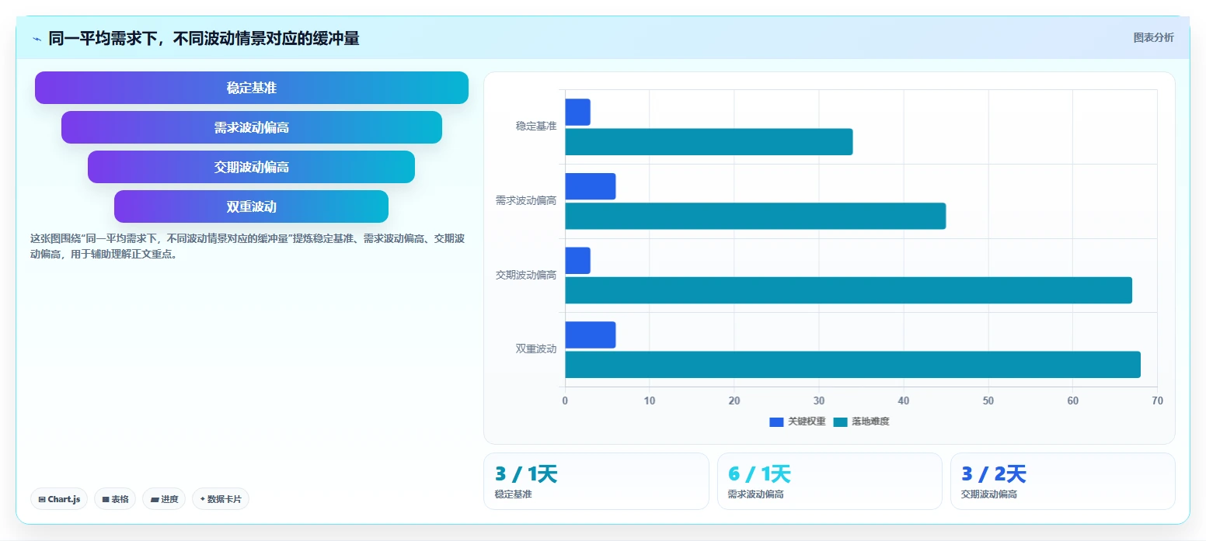Click the x-axis value 30
1206x541 pixels.
[x=819, y=401]
